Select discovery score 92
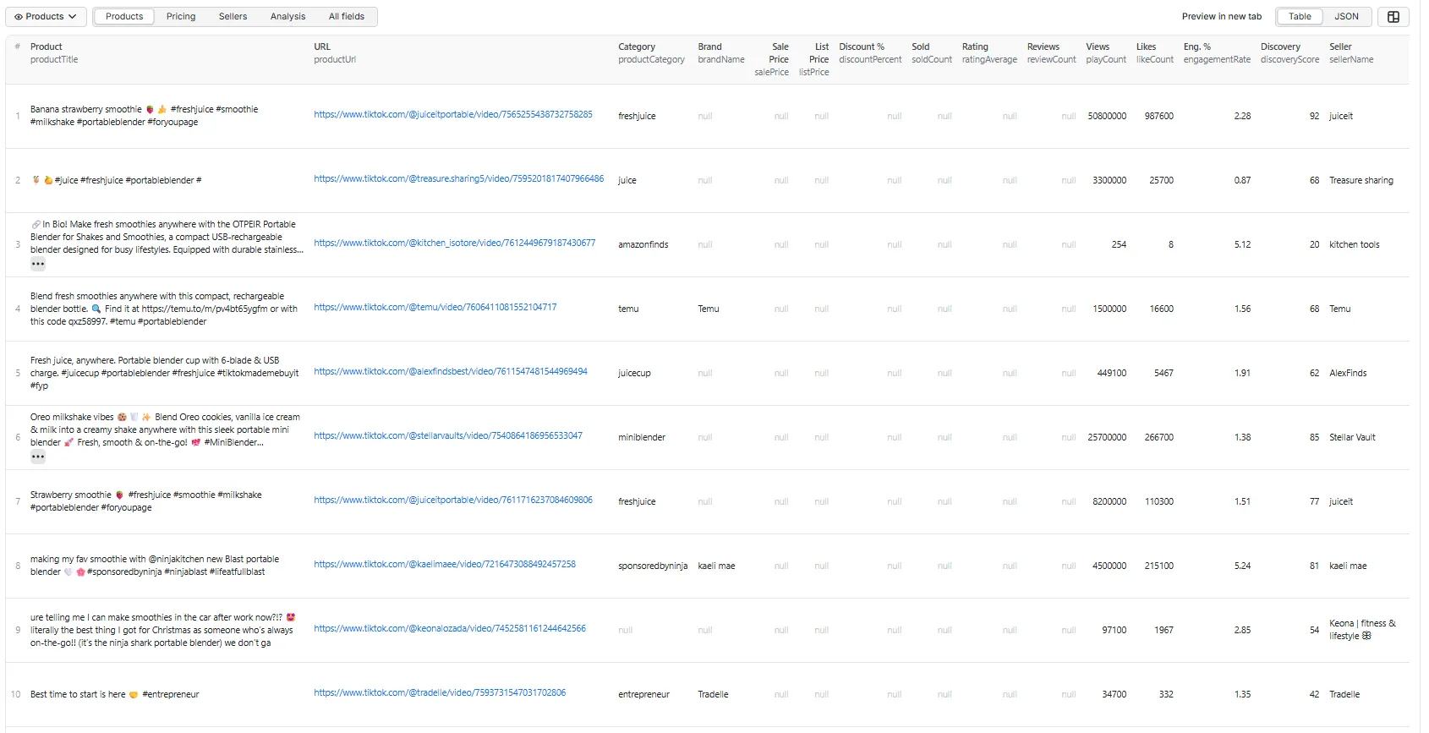This screenshot has width=1429, height=733. tap(1314, 116)
